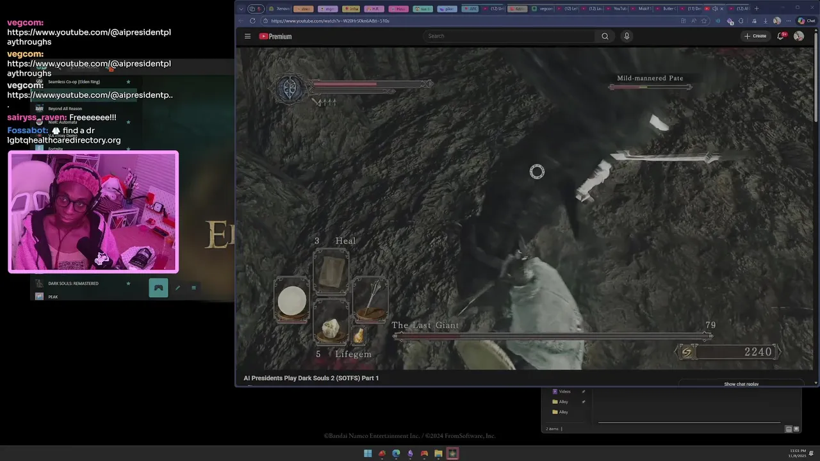Viewport: 820px width, 461px height.
Task: Open the tab actions dropdown chevron
Action: (x=242, y=8)
